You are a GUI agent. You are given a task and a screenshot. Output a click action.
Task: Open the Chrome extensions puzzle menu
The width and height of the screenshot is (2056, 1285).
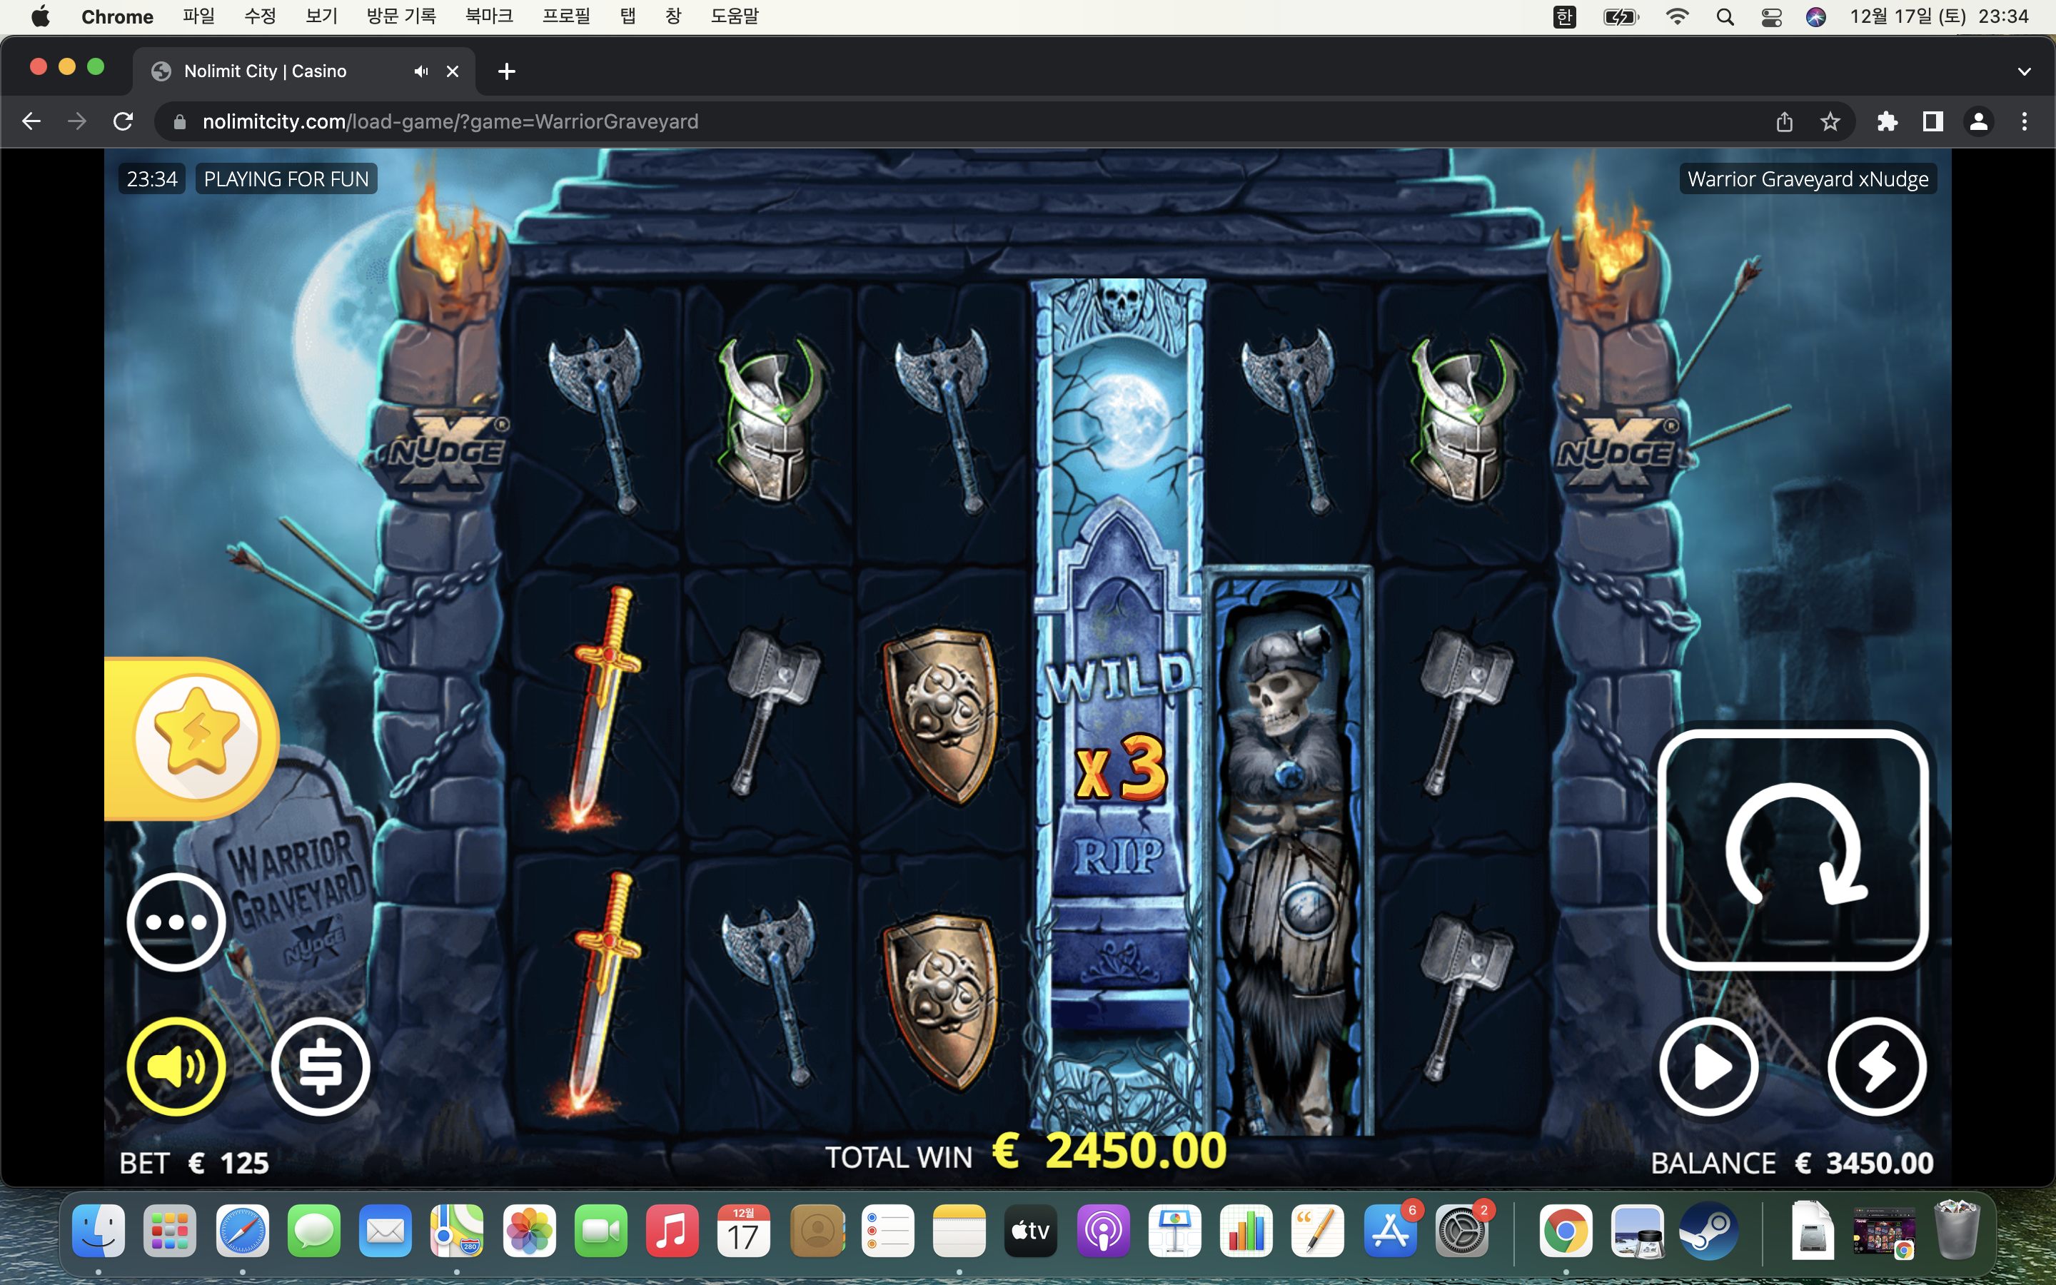pos(1887,121)
